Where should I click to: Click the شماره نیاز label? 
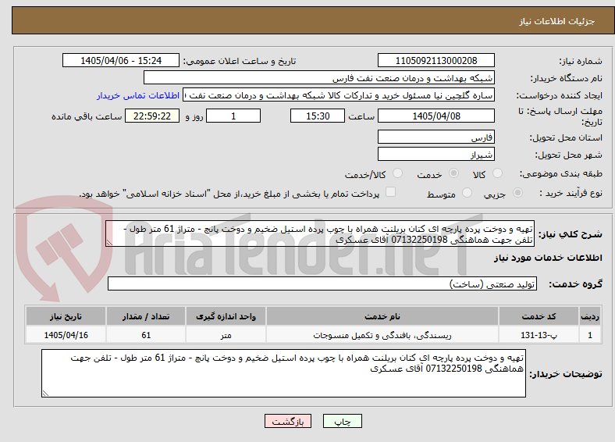(x=581, y=61)
